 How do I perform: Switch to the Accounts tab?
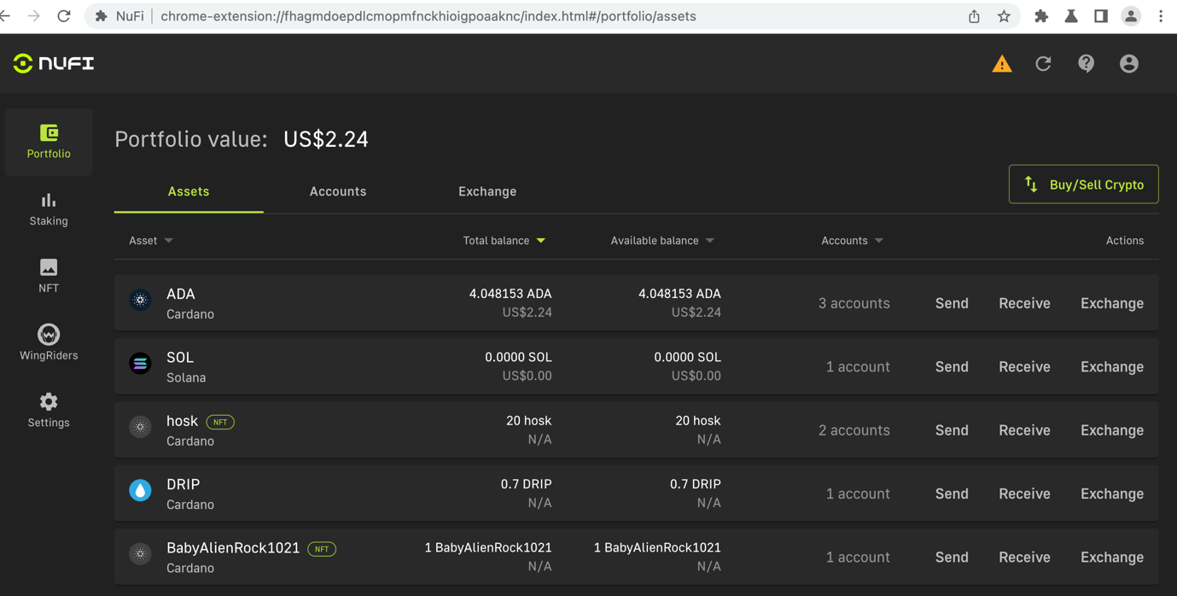[x=338, y=191]
